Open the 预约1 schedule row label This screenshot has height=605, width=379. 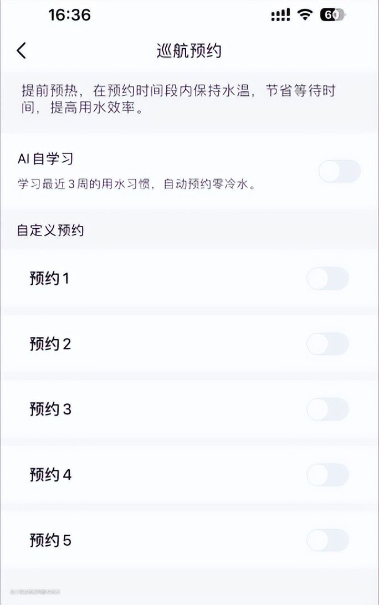pos(49,278)
